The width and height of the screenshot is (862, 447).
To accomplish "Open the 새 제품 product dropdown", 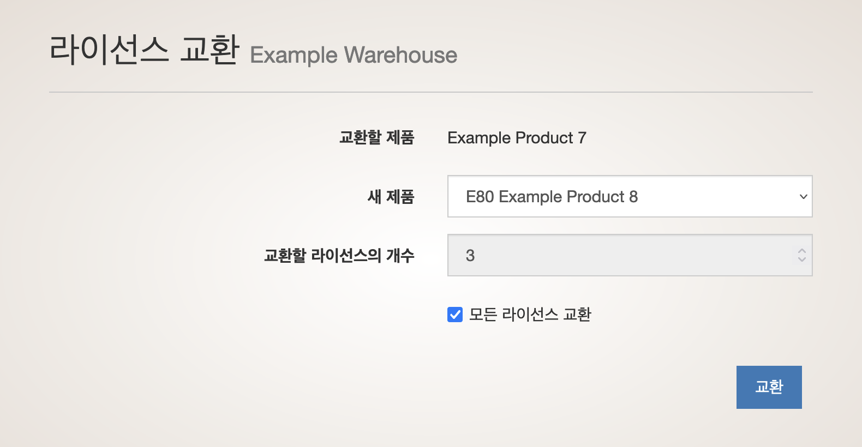I will click(630, 196).
